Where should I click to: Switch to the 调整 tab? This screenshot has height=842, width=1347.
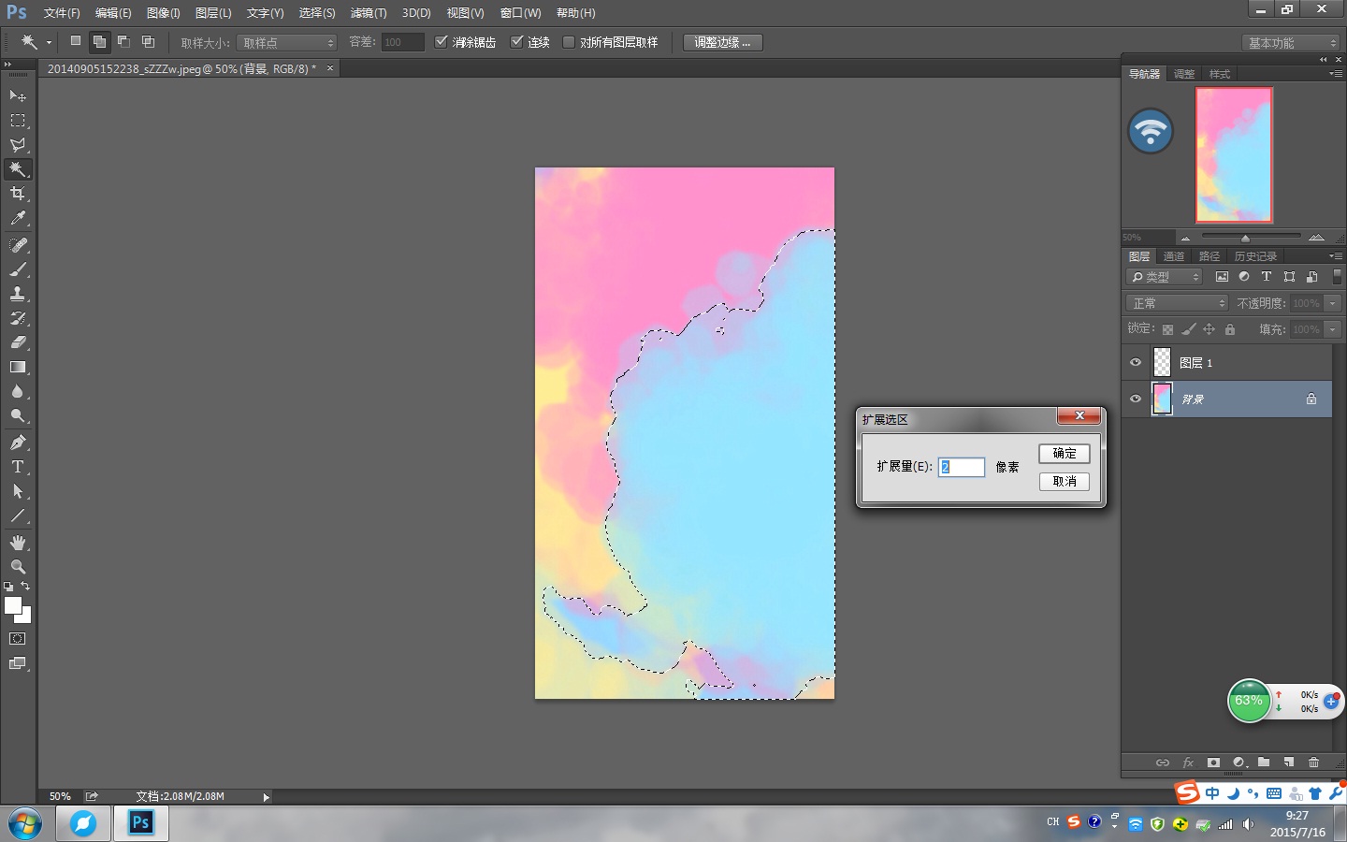tap(1184, 74)
